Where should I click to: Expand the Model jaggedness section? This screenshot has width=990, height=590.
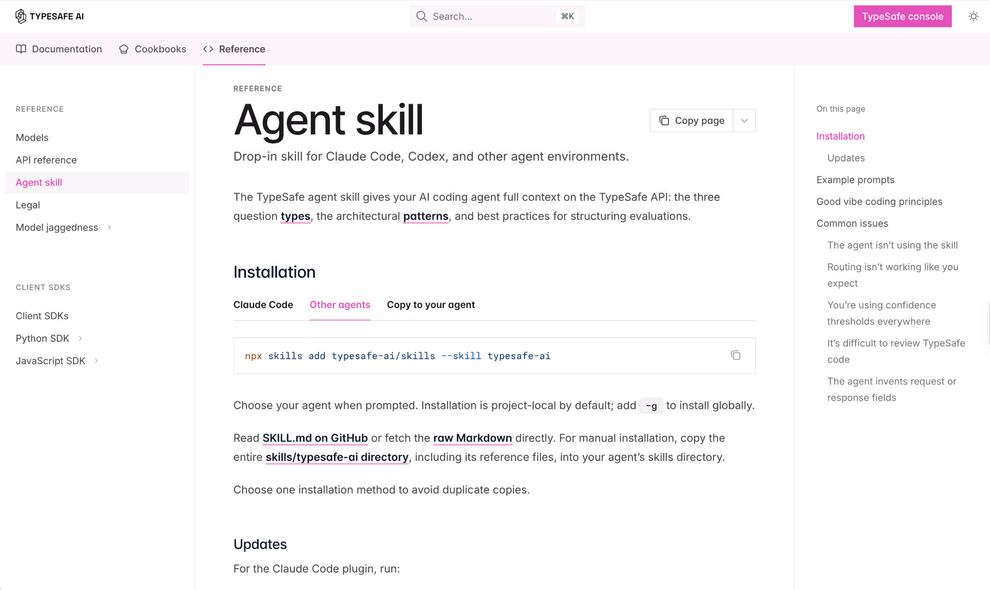tap(109, 227)
